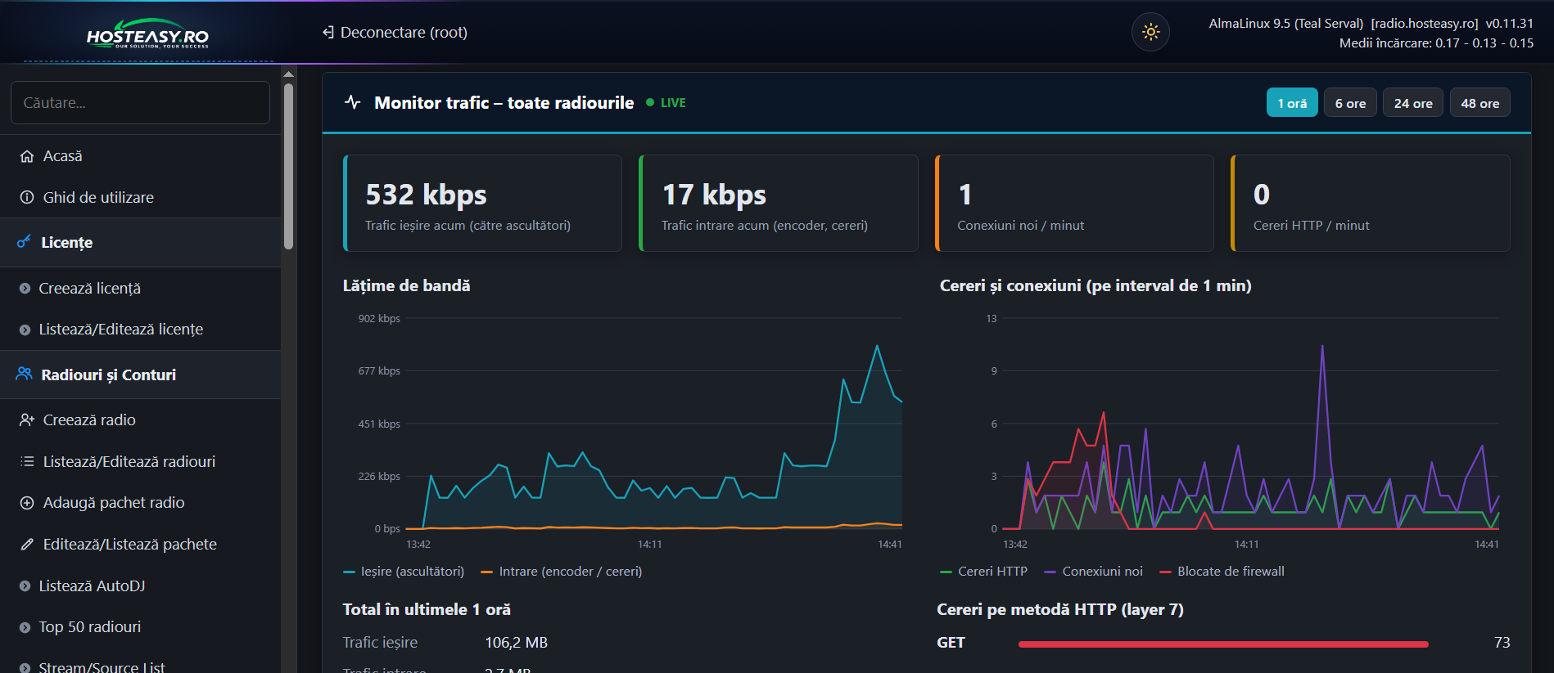Screen dimensions: 1554x673
Task: Click the 17 kbps incoming traffic card
Action: click(779, 204)
